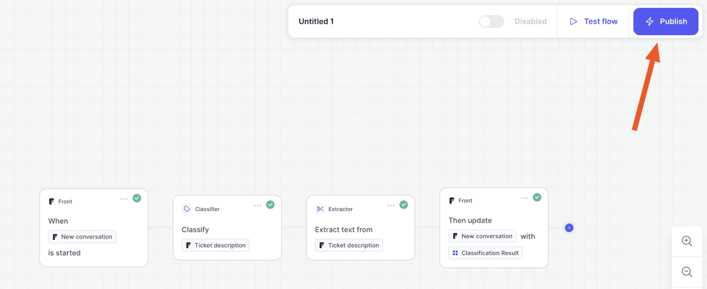Click the zoom out magnifier icon

(687, 272)
